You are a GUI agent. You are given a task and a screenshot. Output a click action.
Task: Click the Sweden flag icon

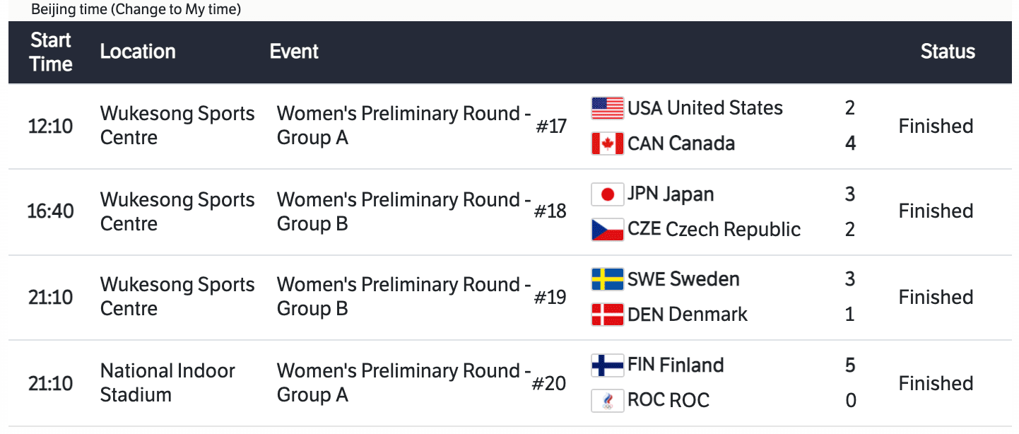[x=607, y=279]
